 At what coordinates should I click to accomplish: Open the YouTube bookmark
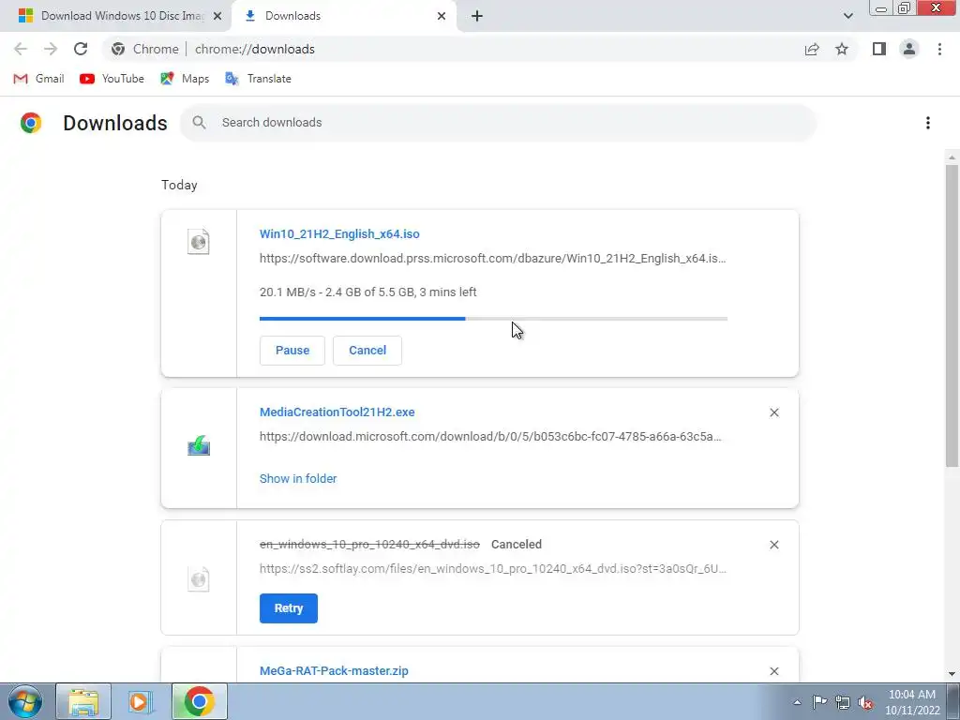(x=112, y=79)
